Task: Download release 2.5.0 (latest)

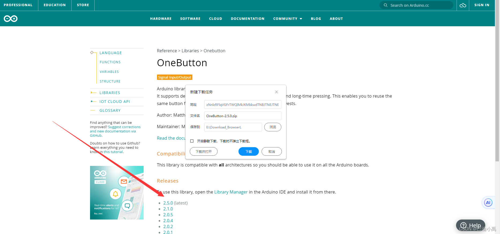Action: 168,203
